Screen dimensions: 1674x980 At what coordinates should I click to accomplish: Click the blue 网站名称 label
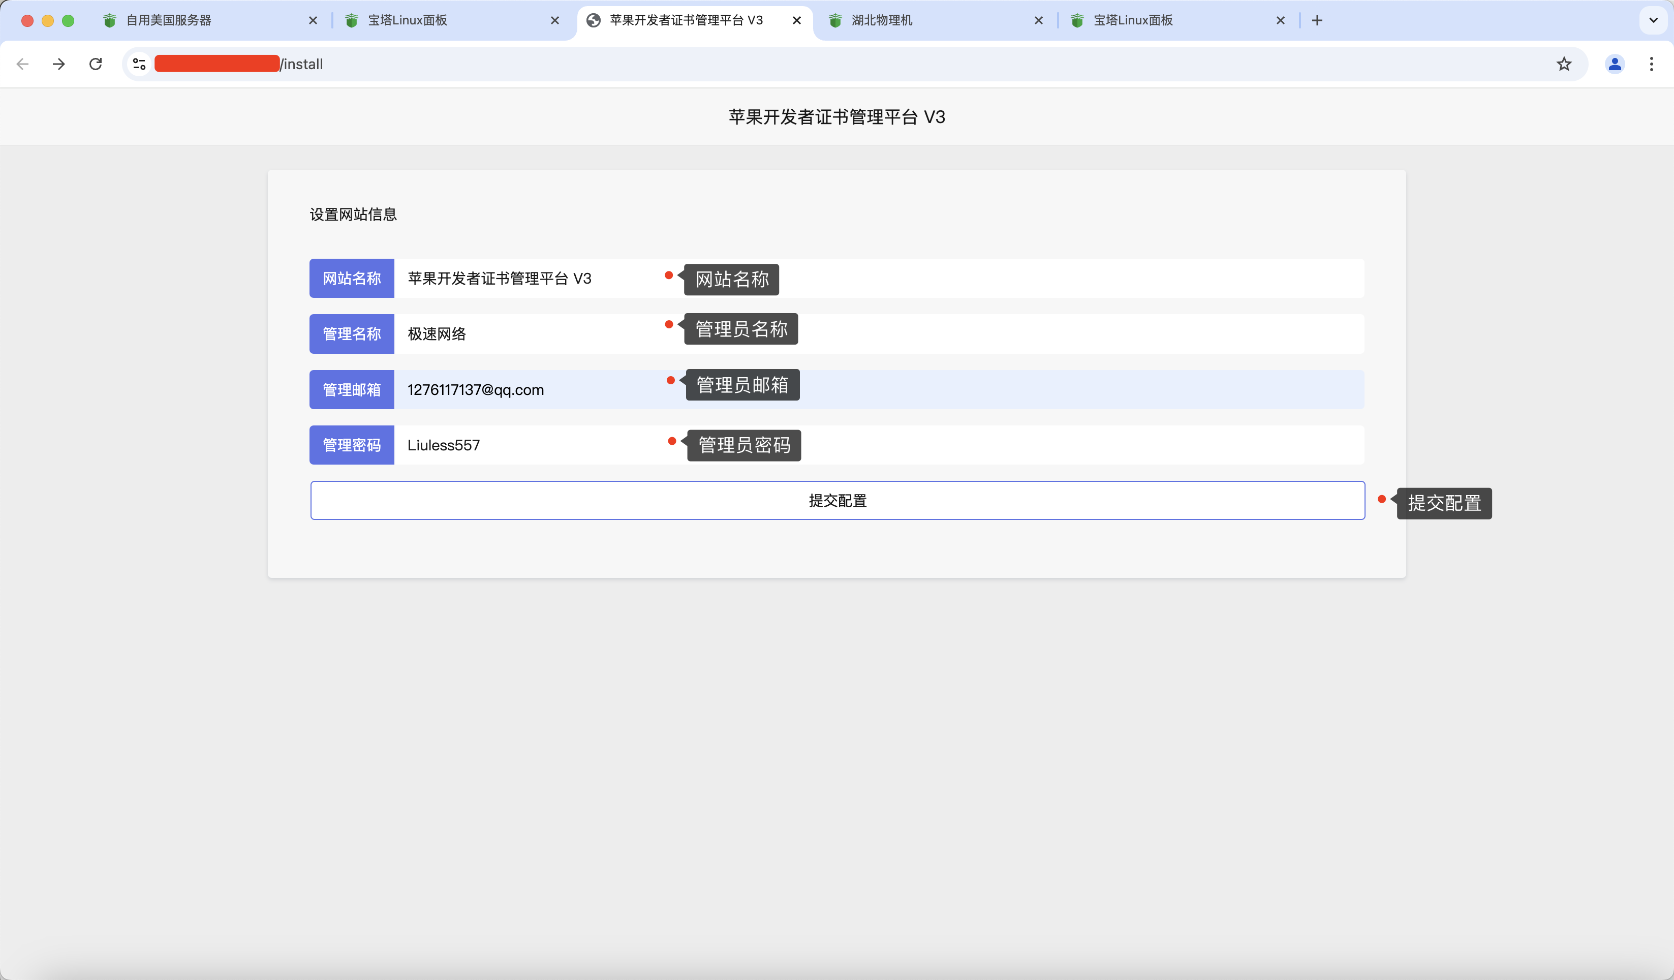click(352, 279)
